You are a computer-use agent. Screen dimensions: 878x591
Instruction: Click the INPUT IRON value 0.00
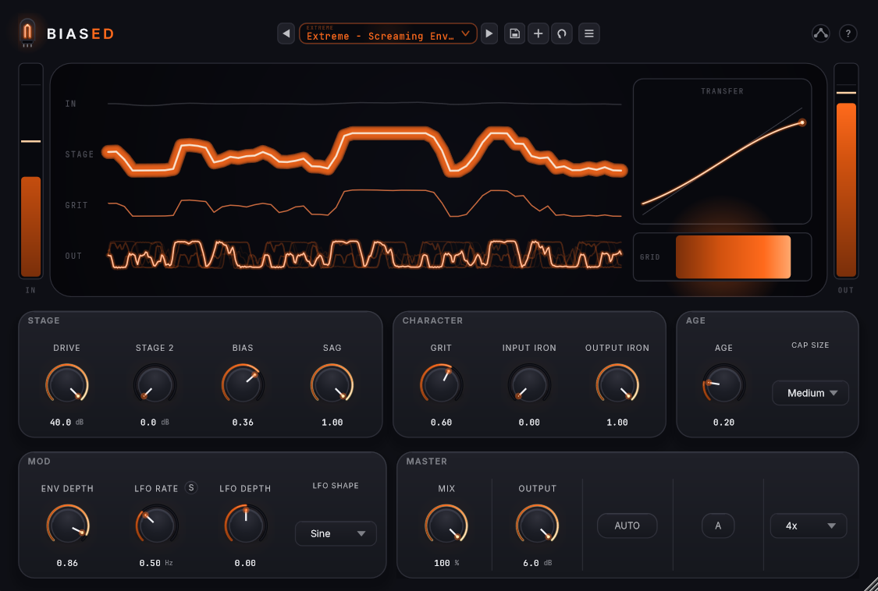(x=529, y=423)
